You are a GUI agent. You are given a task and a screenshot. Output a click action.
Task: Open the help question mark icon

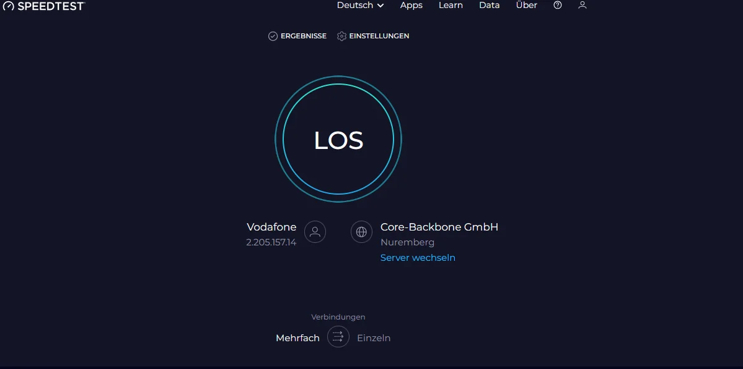[x=558, y=5]
